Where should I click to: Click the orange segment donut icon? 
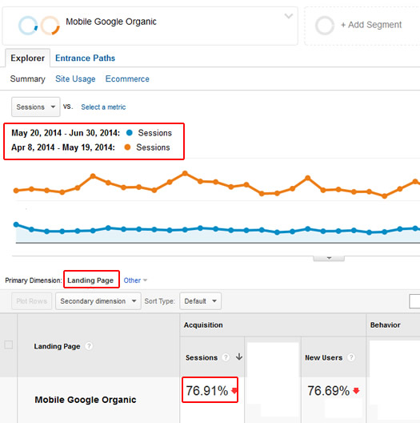tap(50, 26)
